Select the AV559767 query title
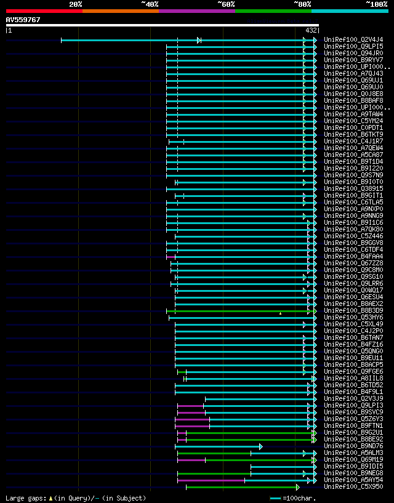 coord(23,20)
